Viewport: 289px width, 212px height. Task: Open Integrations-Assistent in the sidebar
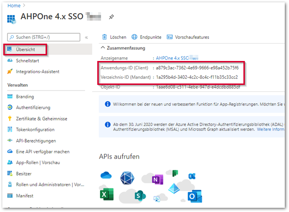tap(38, 72)
